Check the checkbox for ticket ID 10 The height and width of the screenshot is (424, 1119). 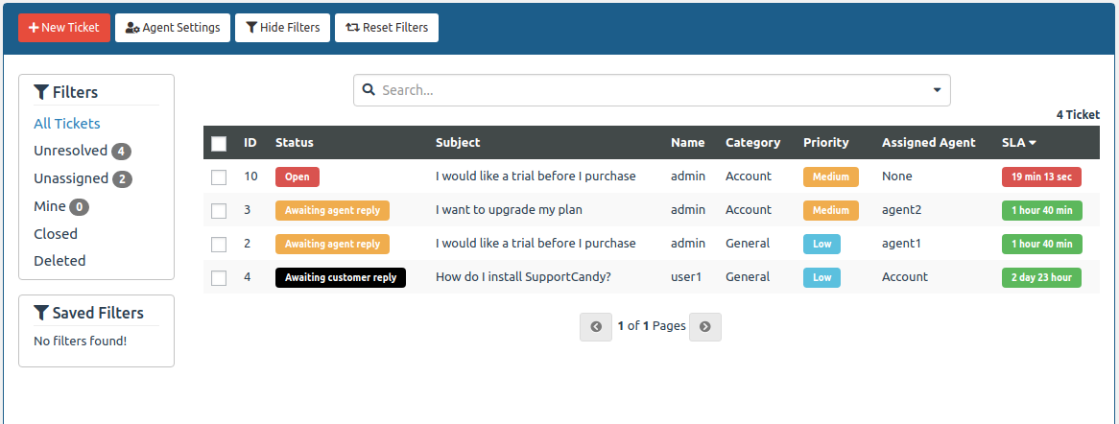(x=219, y=177)
